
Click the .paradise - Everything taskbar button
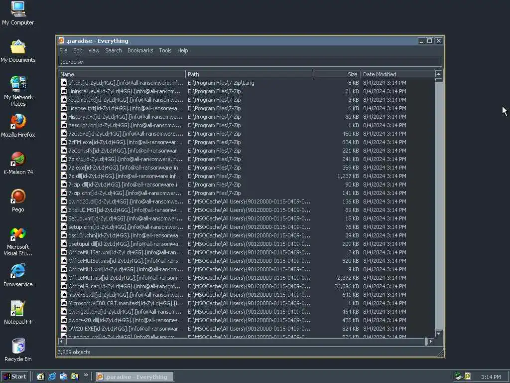point(134,377)
